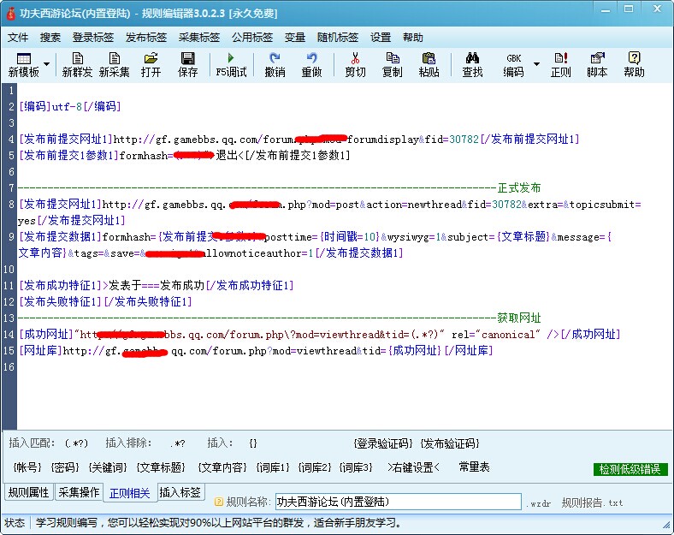674x535 pixels.
Task: Open the 搜索 menu
Action: pyautogui.click(x=50, y=38)
